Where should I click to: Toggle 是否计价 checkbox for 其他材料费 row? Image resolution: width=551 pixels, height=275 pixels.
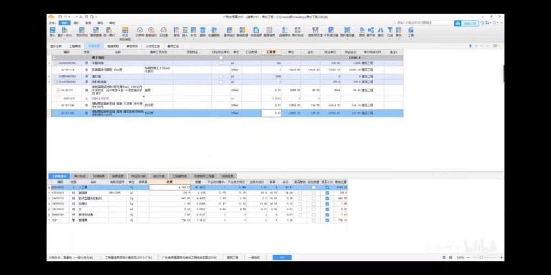pyautogui.click(x=327, y=215)
